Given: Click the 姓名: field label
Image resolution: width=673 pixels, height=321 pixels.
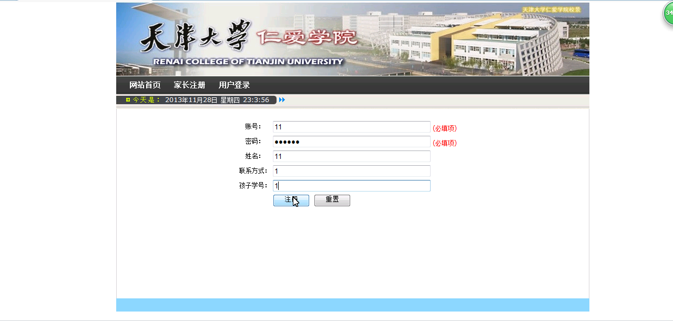Looking at the screenshot, I should tap(253, 156).
